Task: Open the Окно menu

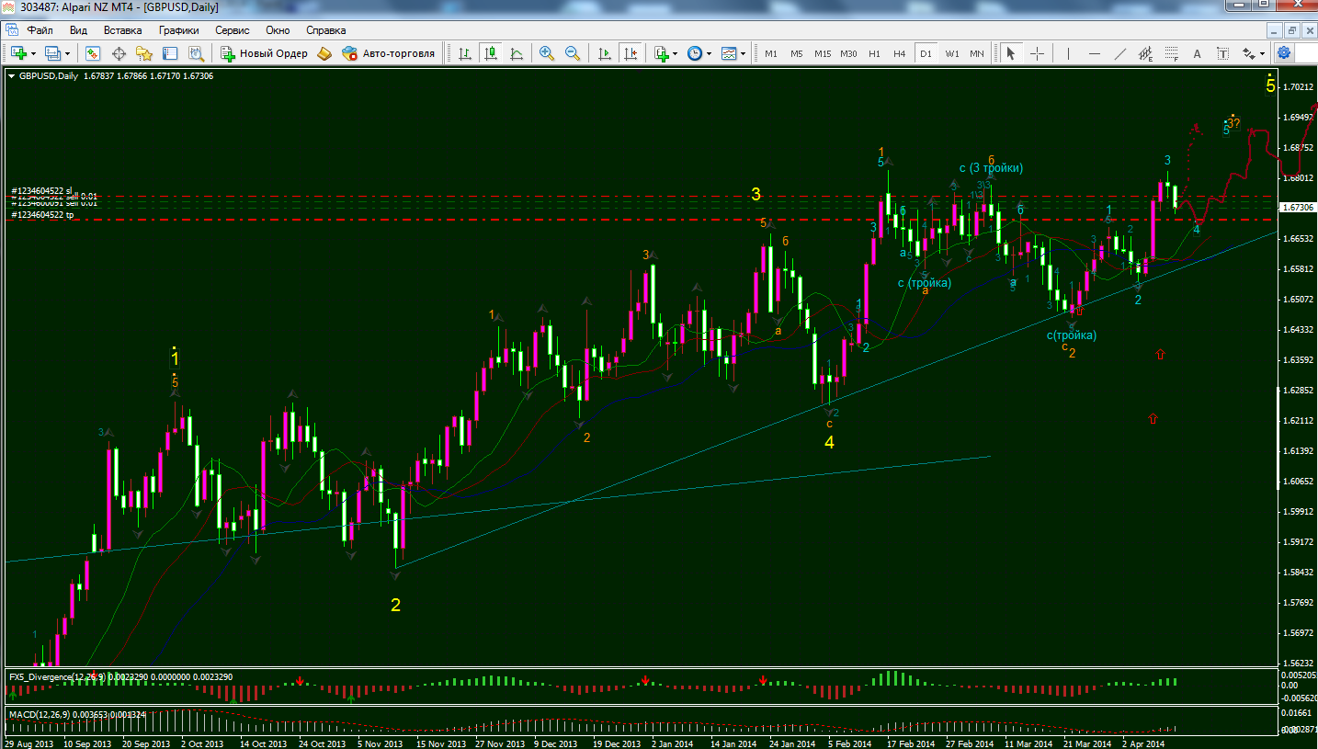Action: click(x=278, y=30)
